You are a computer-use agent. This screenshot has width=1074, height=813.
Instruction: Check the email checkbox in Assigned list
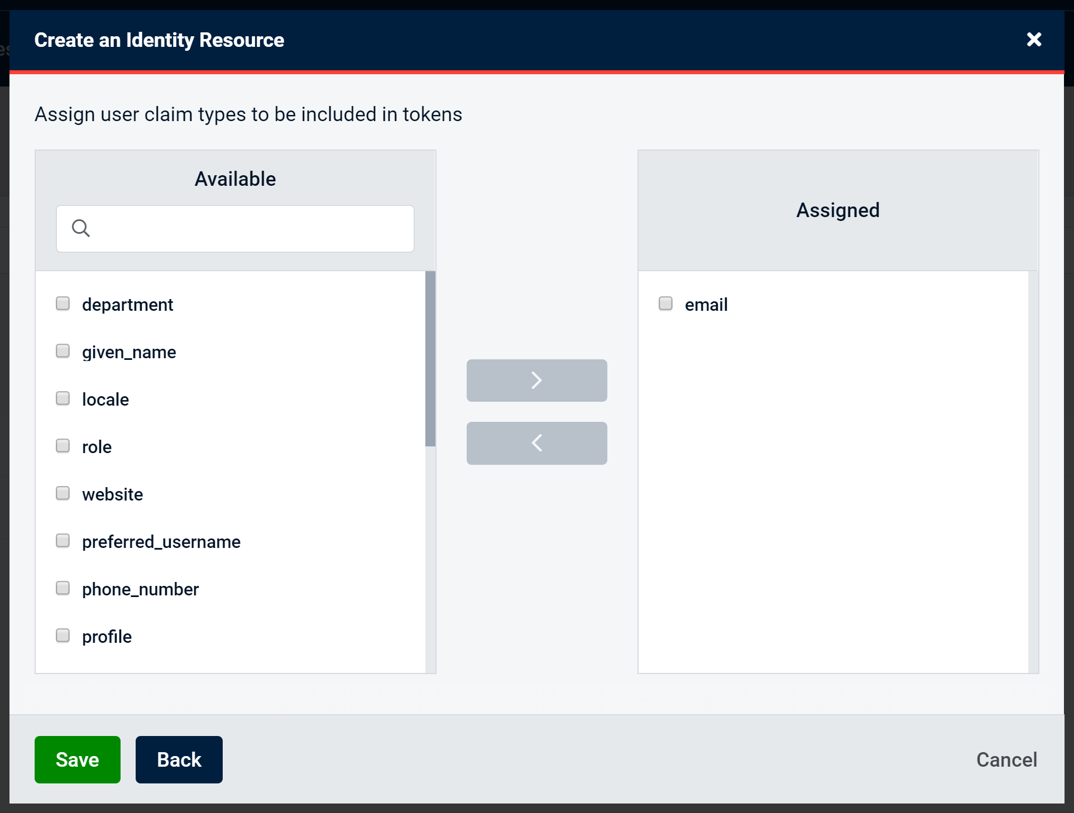[x=665, y=303]
